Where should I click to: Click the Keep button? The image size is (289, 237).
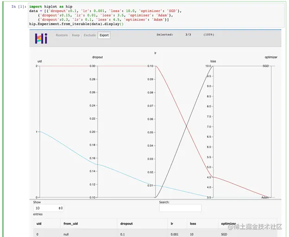(x=75, y=35)
